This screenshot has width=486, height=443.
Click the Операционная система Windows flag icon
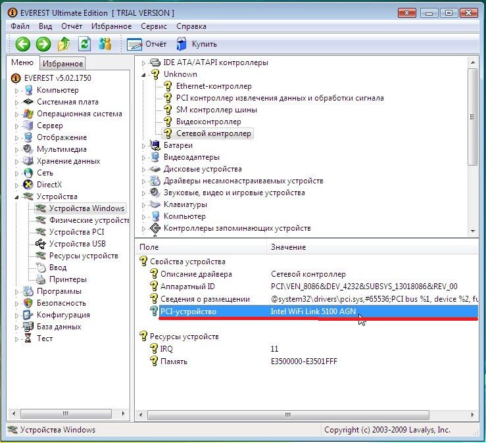28,114
